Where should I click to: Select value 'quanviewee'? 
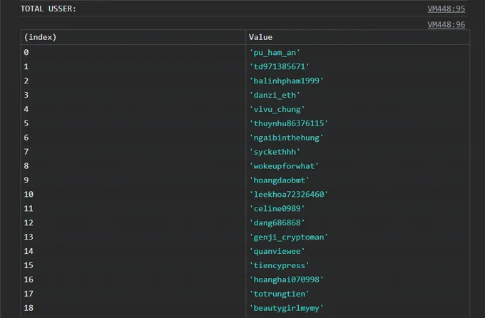[x=277, y=251]
